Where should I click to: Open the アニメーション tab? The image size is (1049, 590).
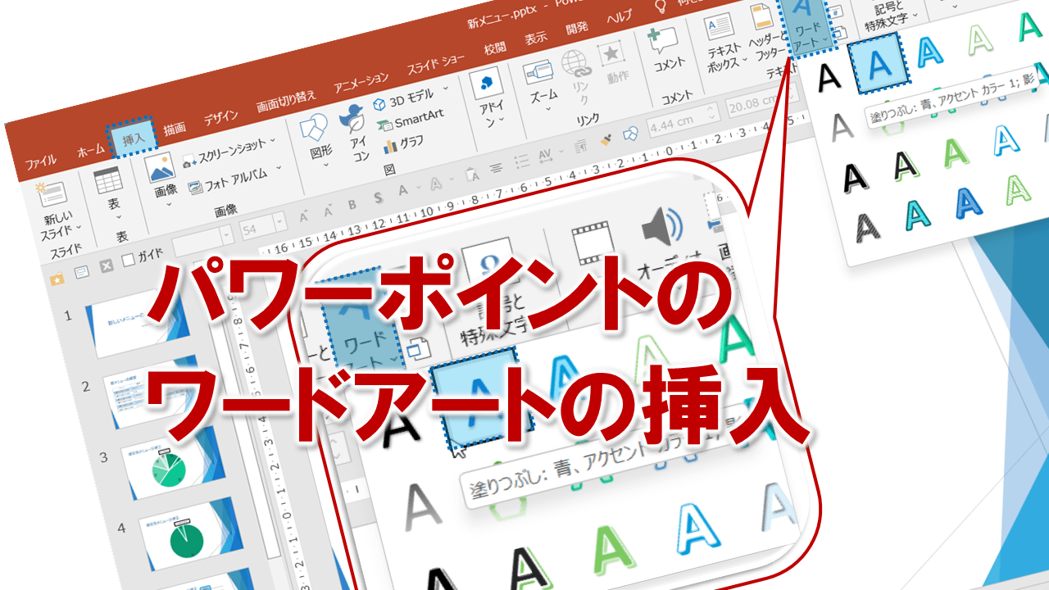[x=361, y=80]
